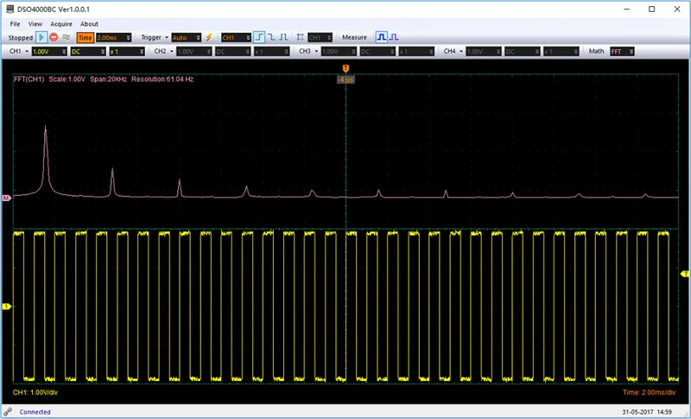The height and width of the screenshot is (419, 691).
Task: Open CH1 DC coupling dropdown
Action: tap(88, 52)
